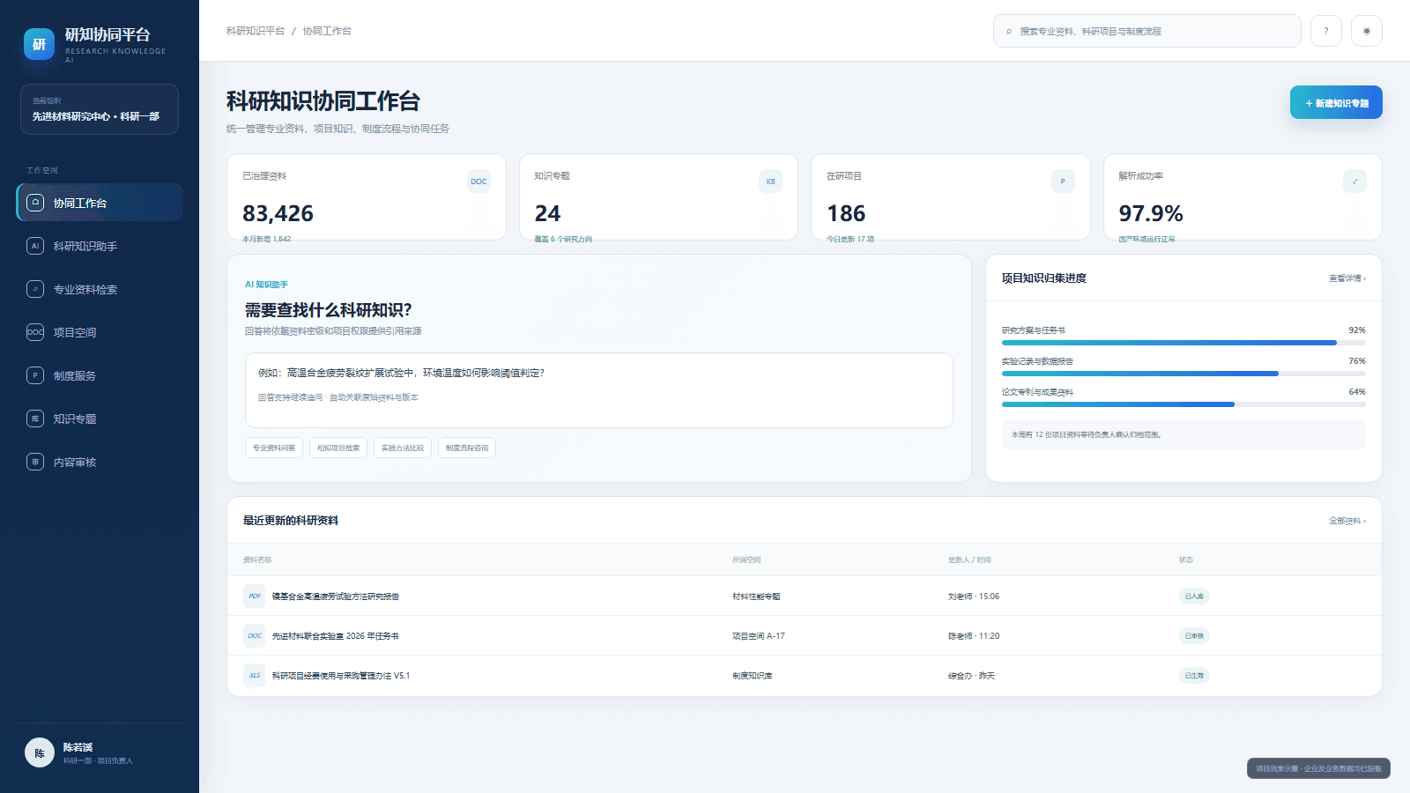The image size is (1410, 793).
Task: Click the XLS file icon in resource list
Action: (255, 676)
